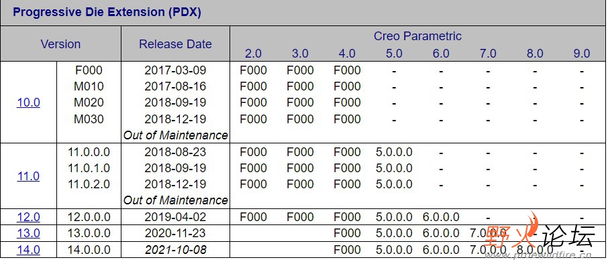
Task: Click Out of Maintenance under version 10.0
Action: (x=175, y=135)
